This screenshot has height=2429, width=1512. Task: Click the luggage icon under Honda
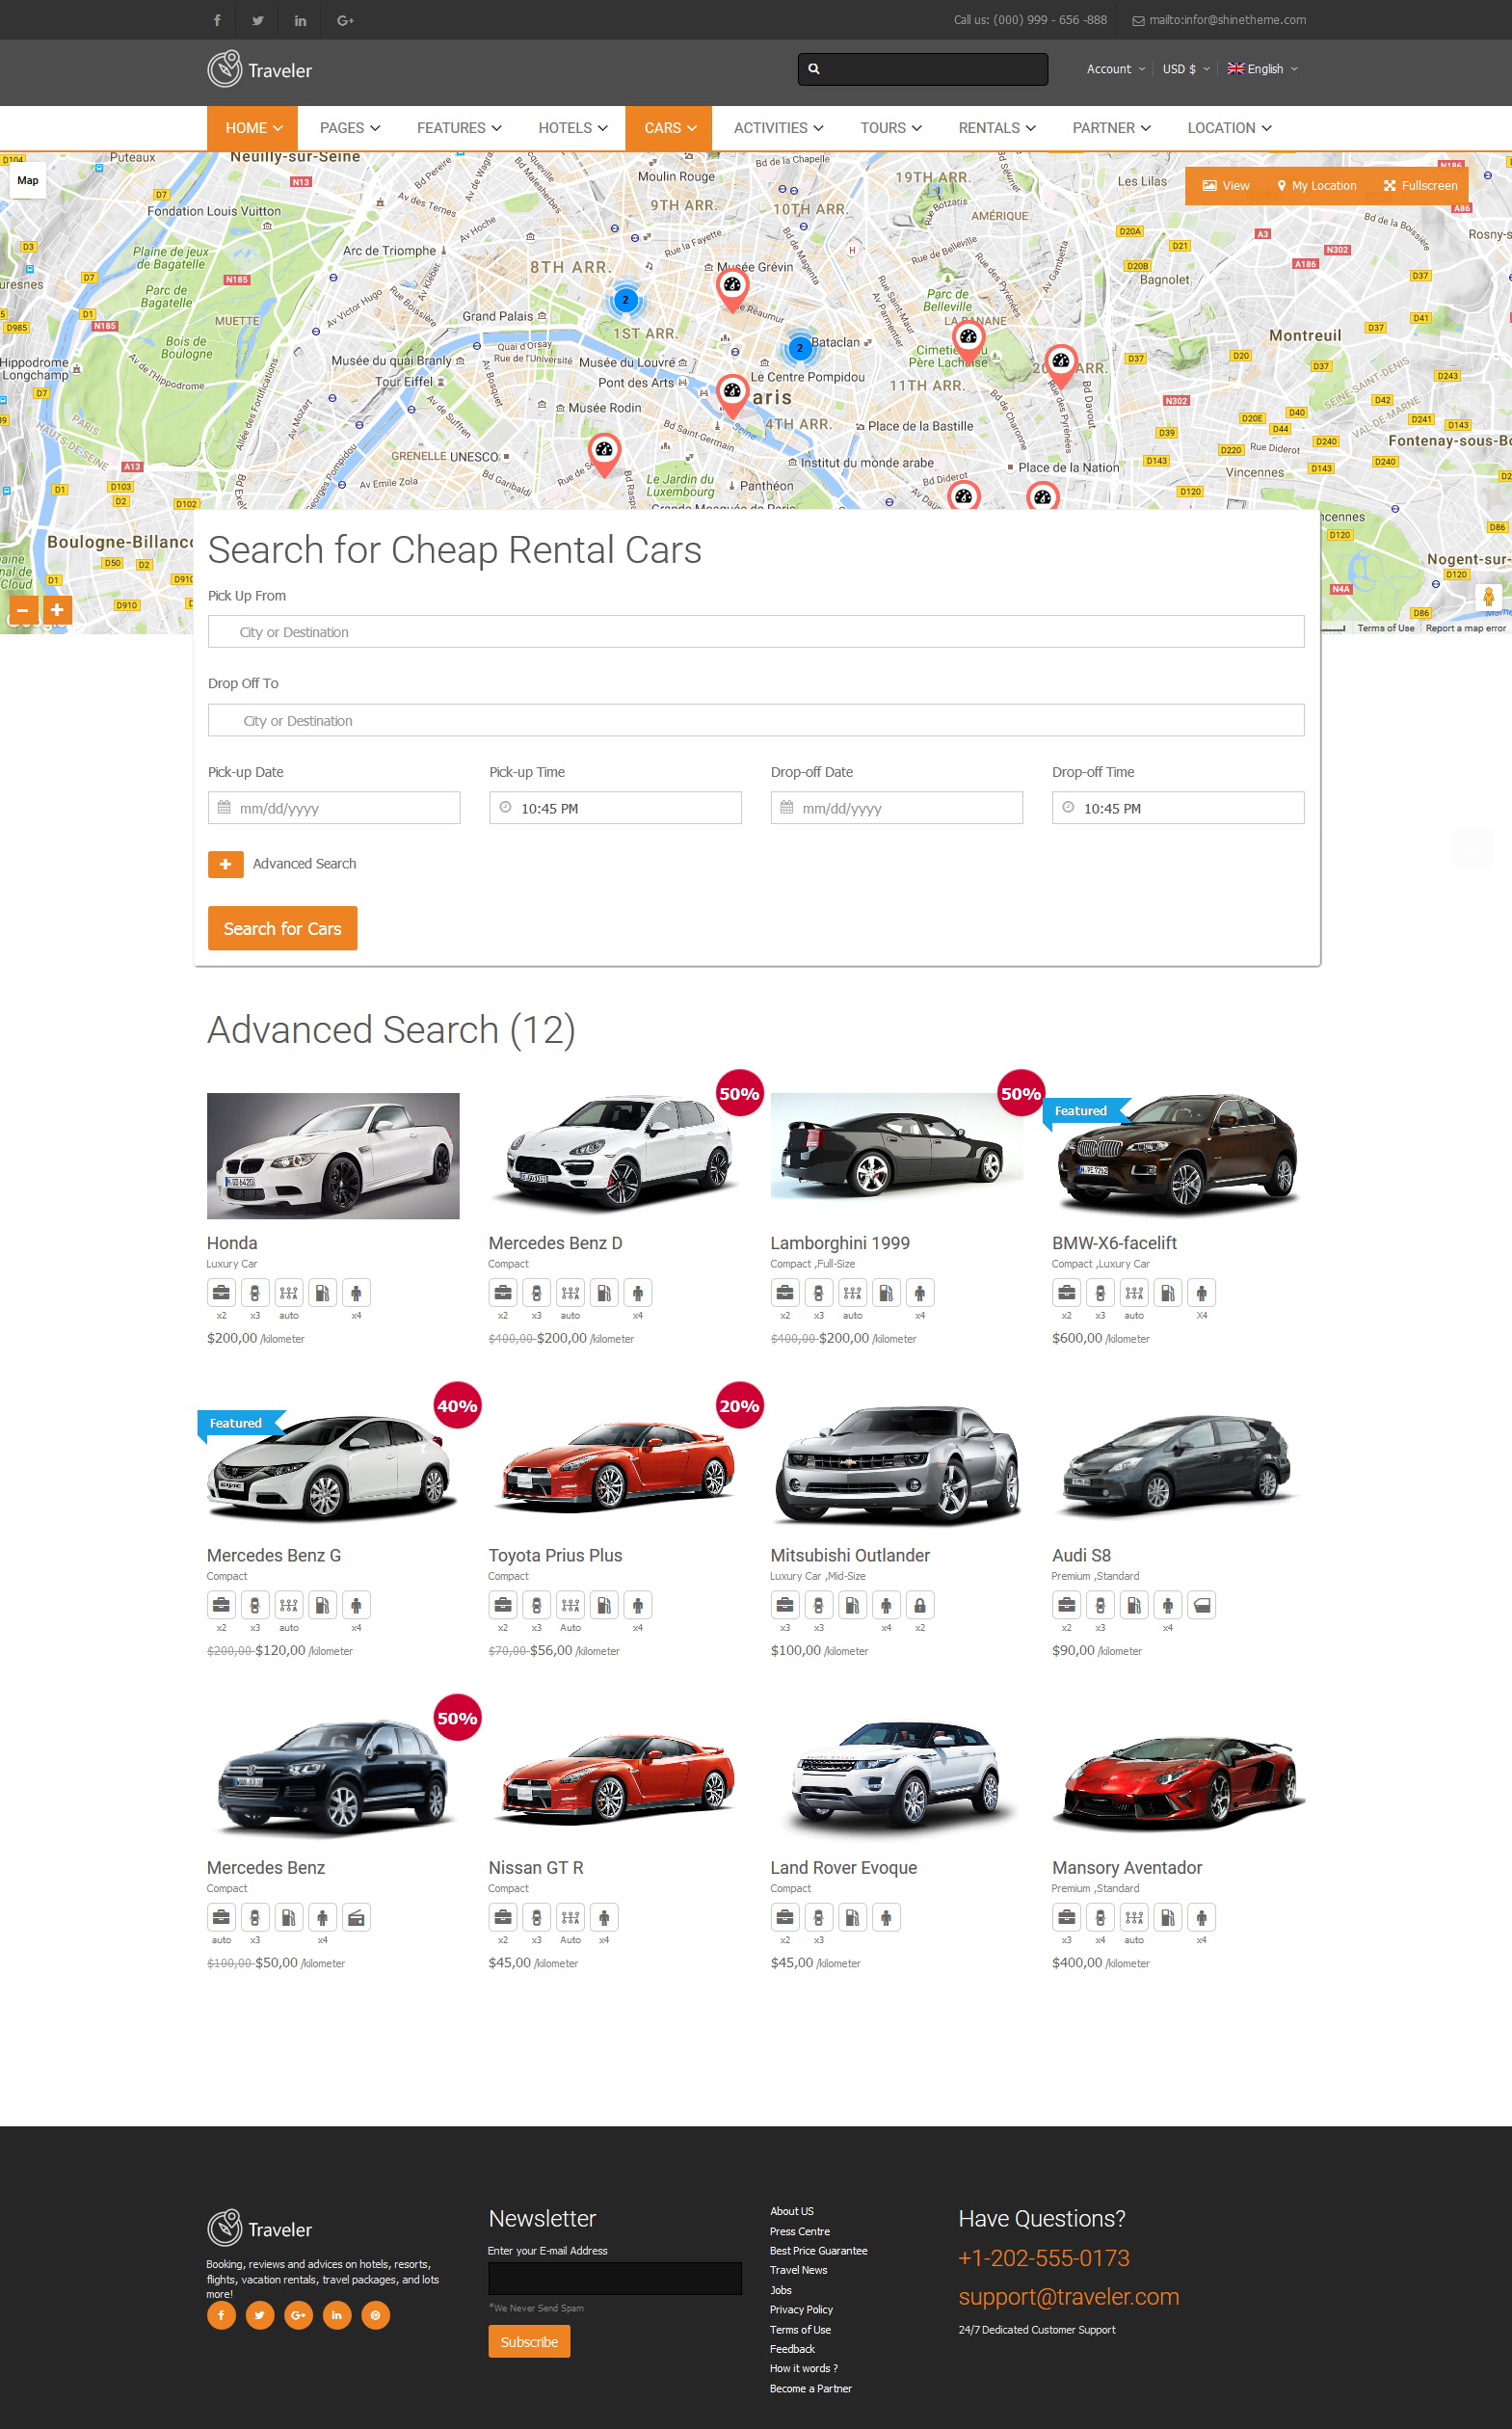[x=221, y=1293]
